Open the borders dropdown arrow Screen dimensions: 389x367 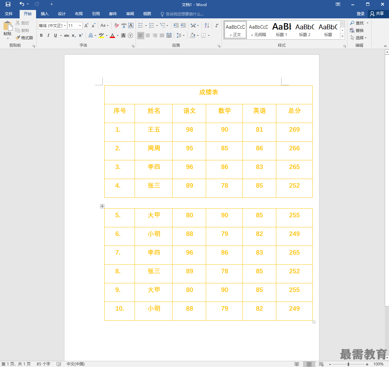[209, 35]
